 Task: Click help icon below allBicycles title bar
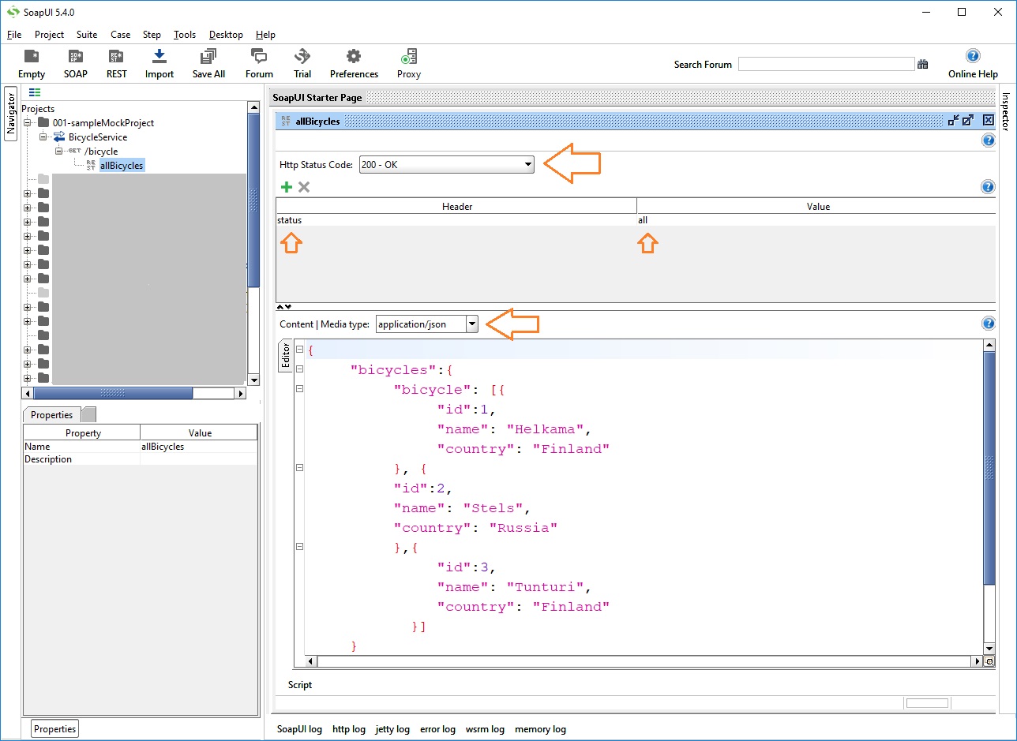tap(987, 140)
